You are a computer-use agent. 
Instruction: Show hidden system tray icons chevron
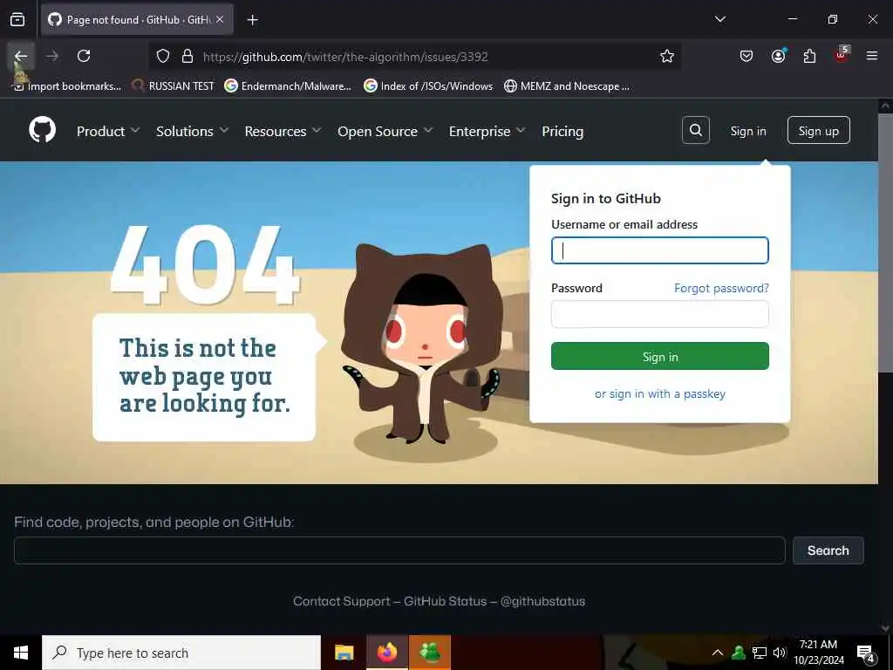(718, 653)
